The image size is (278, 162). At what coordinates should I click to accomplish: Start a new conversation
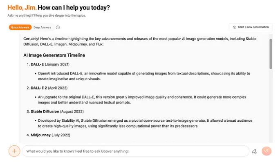pos(251,27)
